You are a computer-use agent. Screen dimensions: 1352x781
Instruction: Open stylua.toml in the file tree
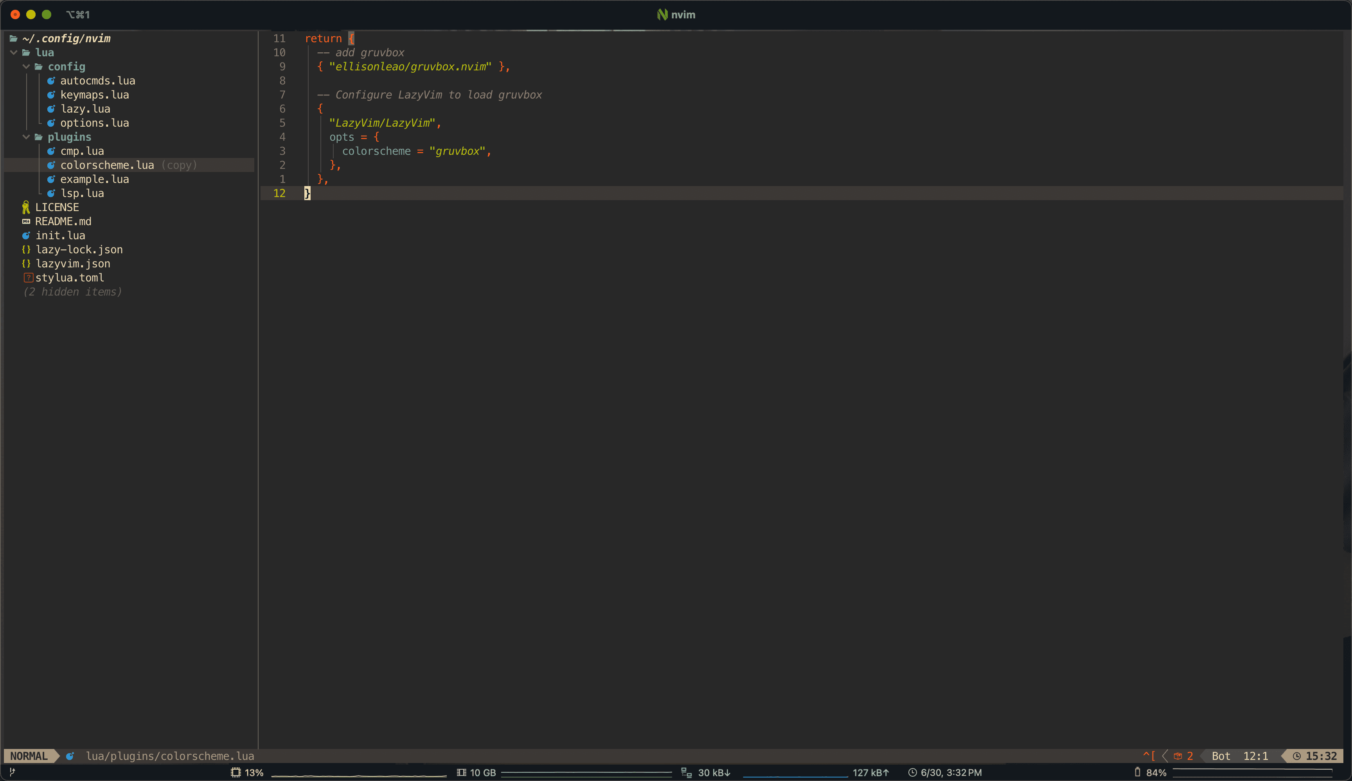pyautogui.click(x=70, y=278)
